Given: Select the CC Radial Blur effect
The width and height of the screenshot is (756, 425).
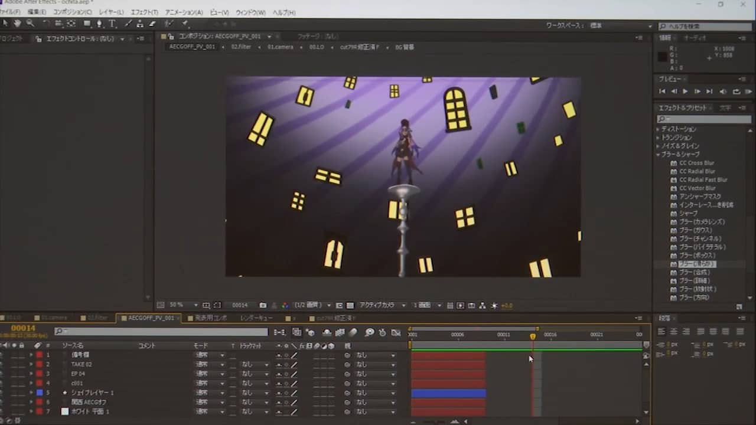Looking at the screenshot, I should (696, 171).
